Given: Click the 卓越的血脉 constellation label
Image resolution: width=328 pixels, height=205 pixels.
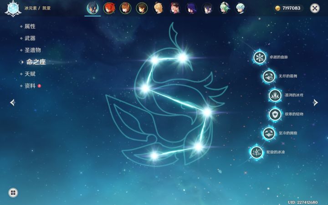Looking at the screenshot, I should [x=279, y=57].
